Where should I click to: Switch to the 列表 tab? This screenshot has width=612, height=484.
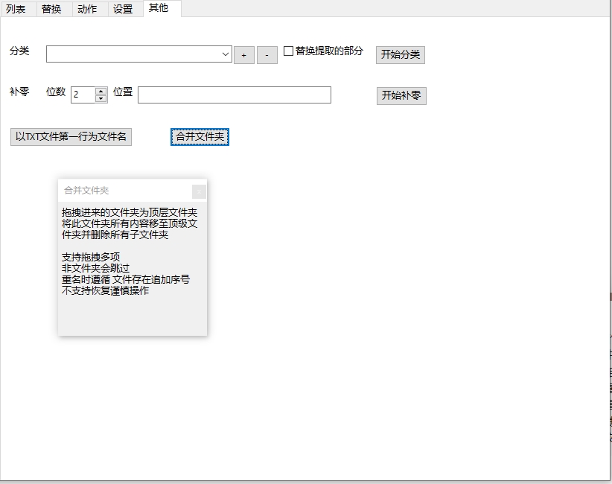(x=16, y=9)
